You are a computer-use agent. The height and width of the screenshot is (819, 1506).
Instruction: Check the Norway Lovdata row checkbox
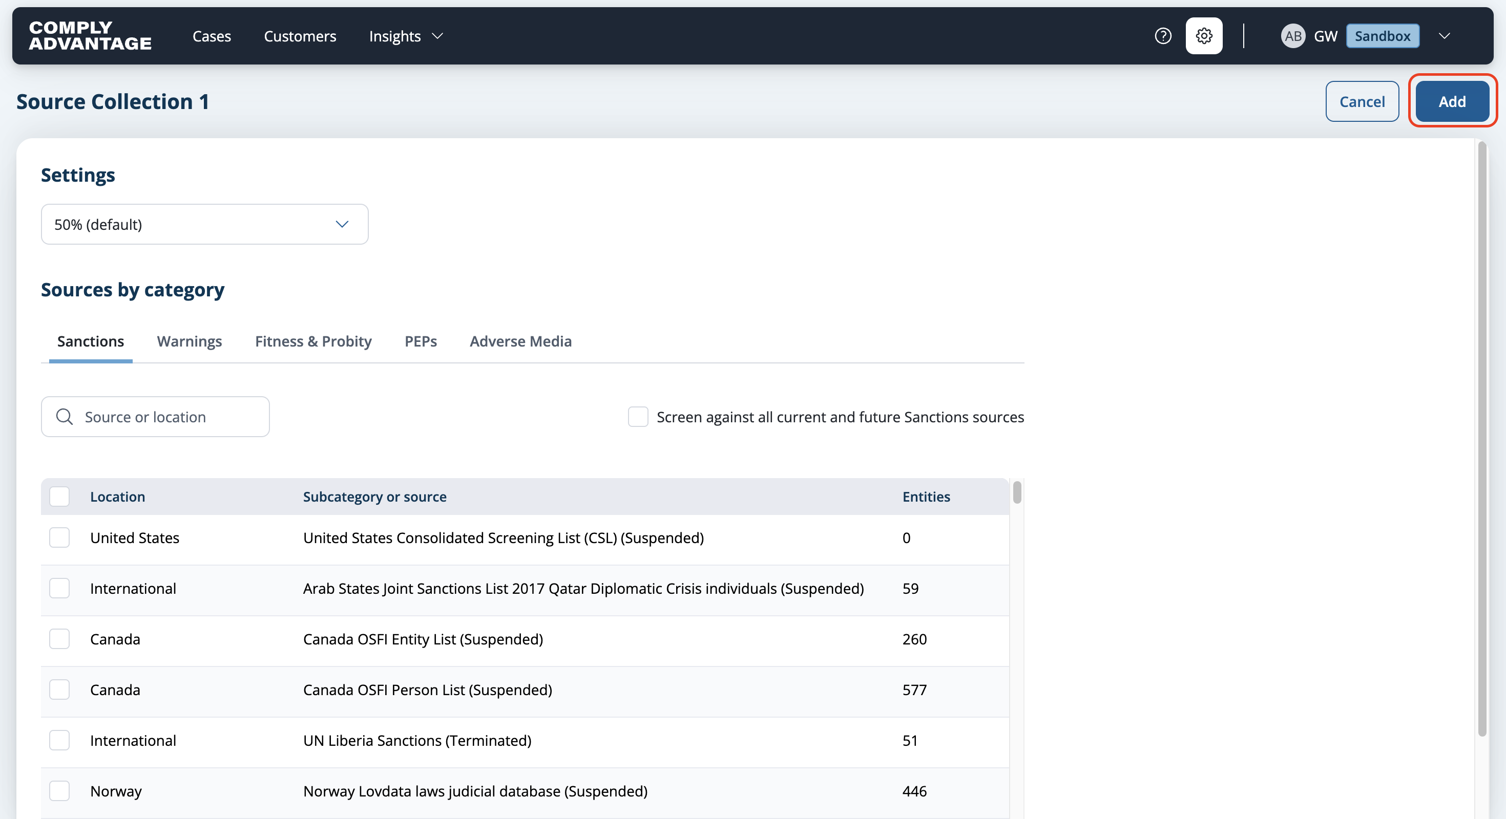59,791
